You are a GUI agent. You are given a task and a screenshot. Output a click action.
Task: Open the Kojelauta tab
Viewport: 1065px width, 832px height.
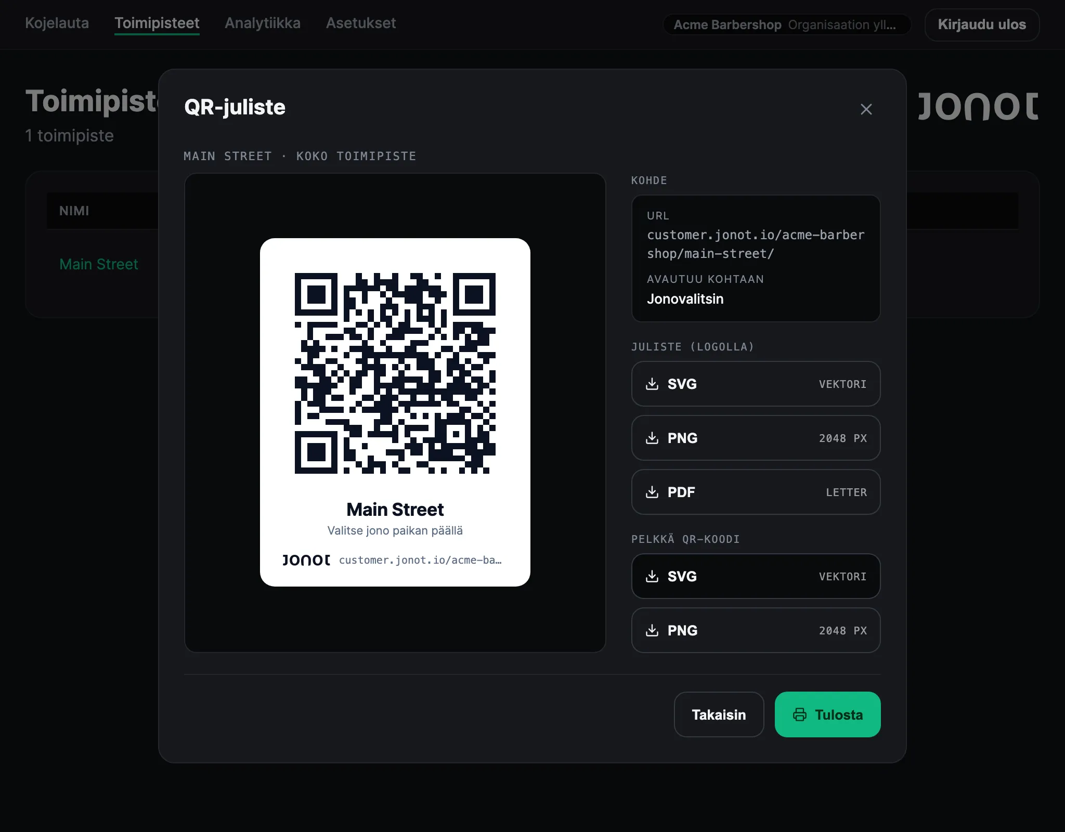(57, 23)
